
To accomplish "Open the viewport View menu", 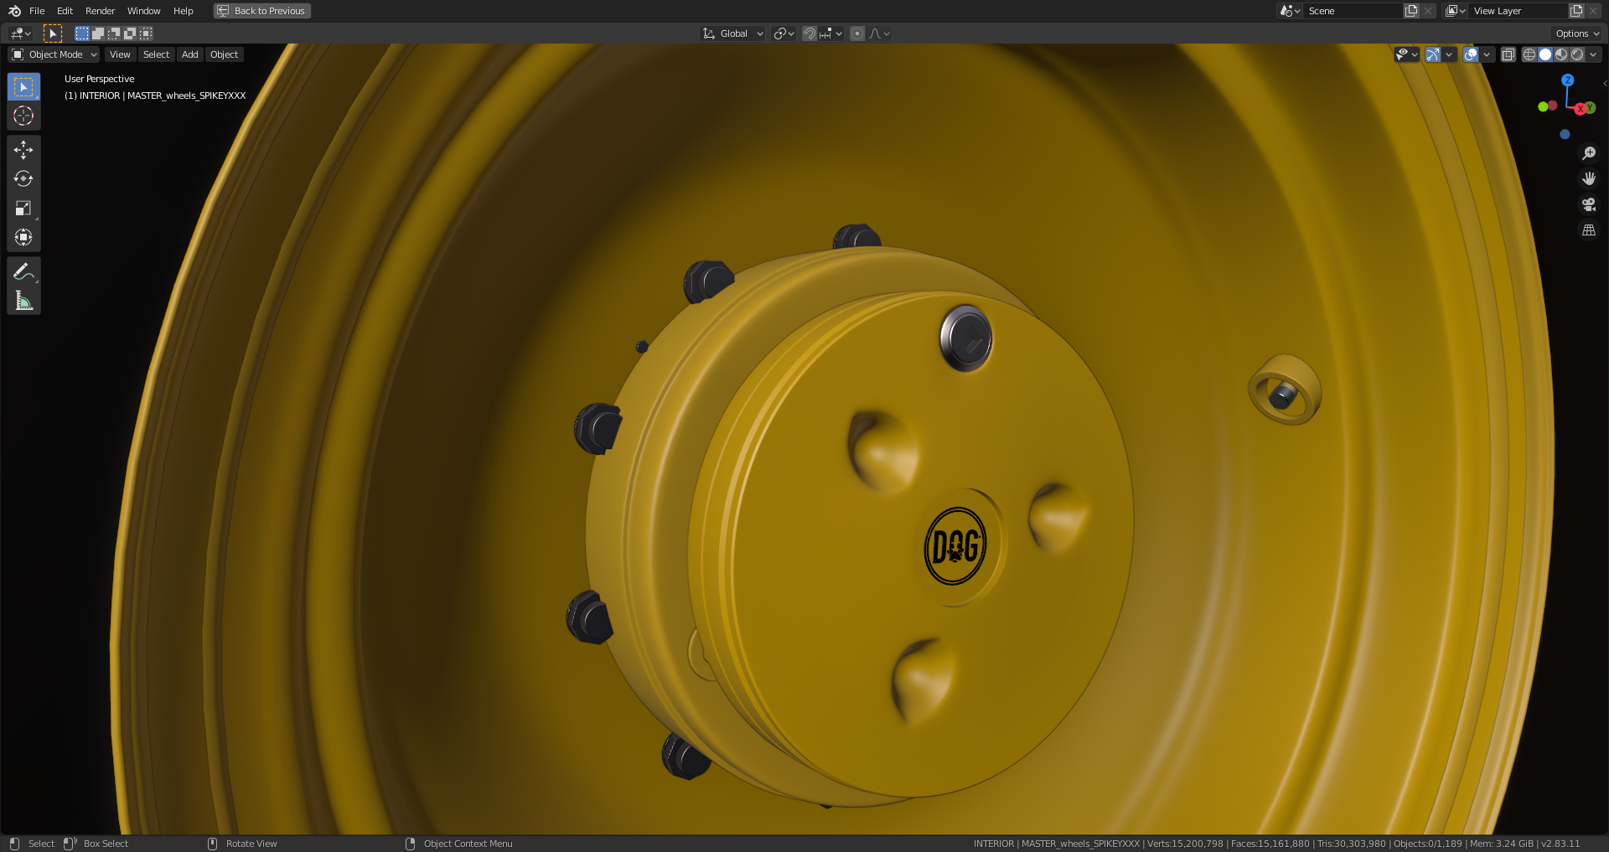I will pyautogui.click(x=120, y=54).
